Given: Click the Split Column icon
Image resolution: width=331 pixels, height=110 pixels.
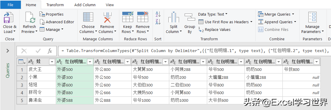Looking at the screenshot, I should point(174,18).
